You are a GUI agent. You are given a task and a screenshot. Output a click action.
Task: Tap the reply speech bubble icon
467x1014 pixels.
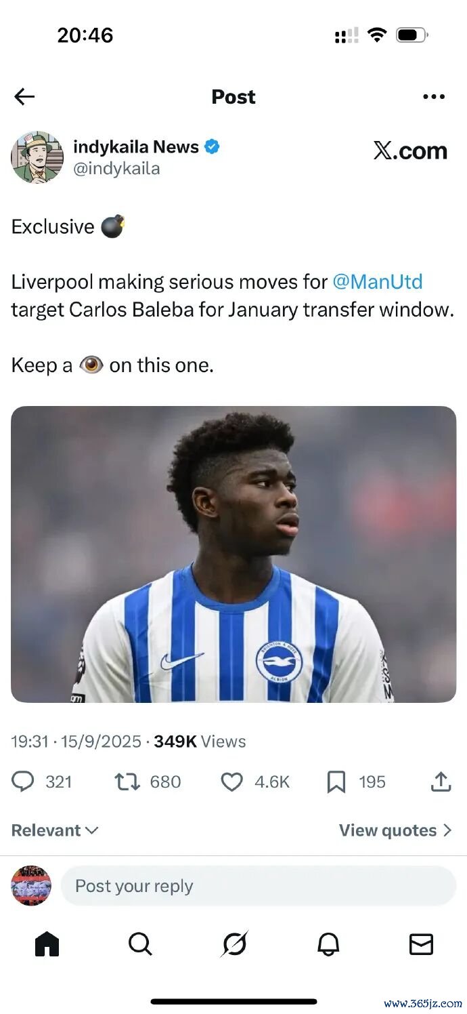23,782
